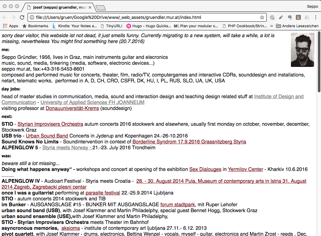321x236 pixels.
Task: Click the "was:" heading
Action: click(x=6, y=156)
